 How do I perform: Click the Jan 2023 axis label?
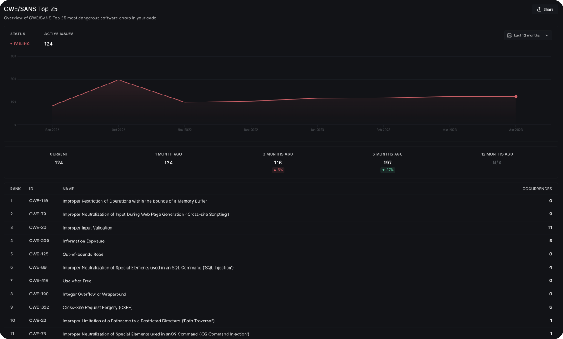pos(317,130)
